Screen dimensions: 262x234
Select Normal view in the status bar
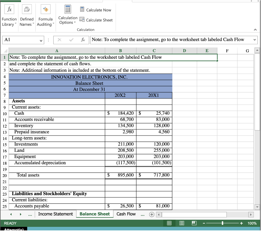(169, 223)
